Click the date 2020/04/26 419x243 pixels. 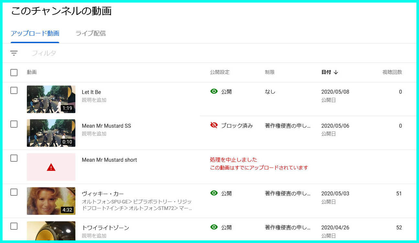pyautogui.click(x=335, y=227)
